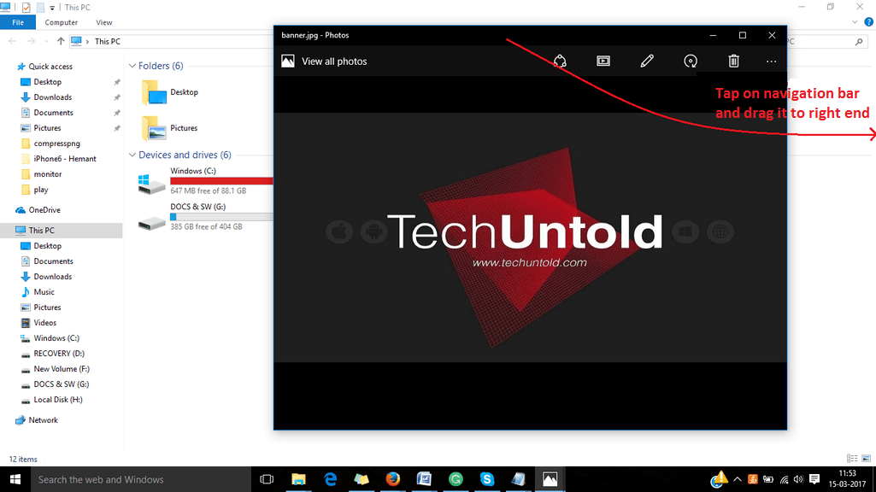
Task: Go up one level in File Explorer
Action: (61, 41)
